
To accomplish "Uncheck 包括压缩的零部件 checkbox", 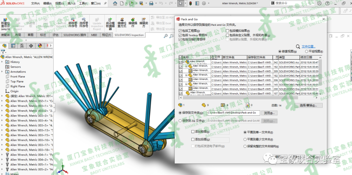I will tap(180, 39).
